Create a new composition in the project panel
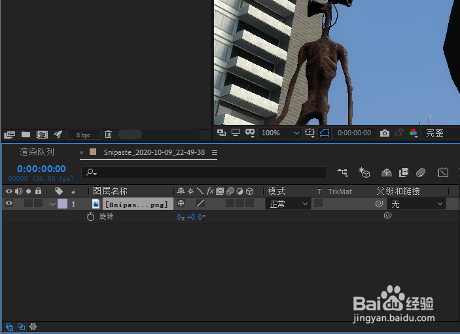 click(x=43, y=135)
